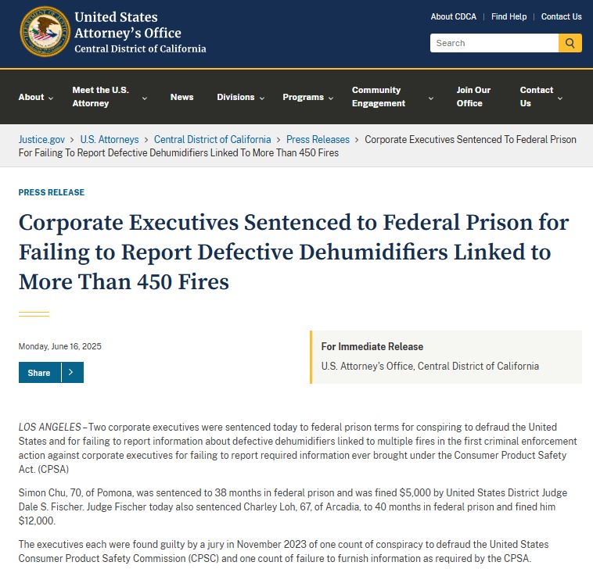Go to Press Releases breadcrumb link
Viewport: 593px width, 569px height.
point(318,139)
